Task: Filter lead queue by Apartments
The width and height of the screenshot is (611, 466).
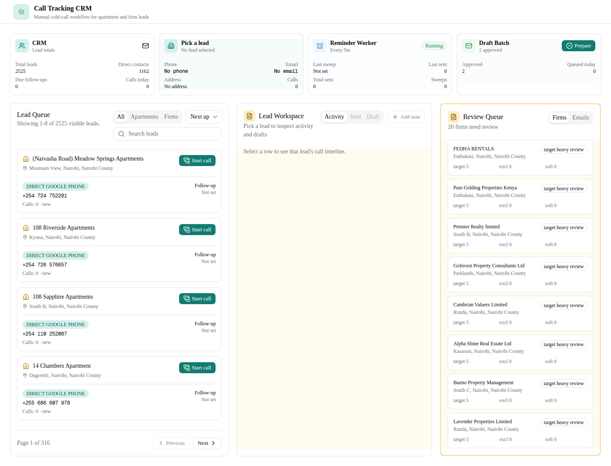Action: coord(144,117)
